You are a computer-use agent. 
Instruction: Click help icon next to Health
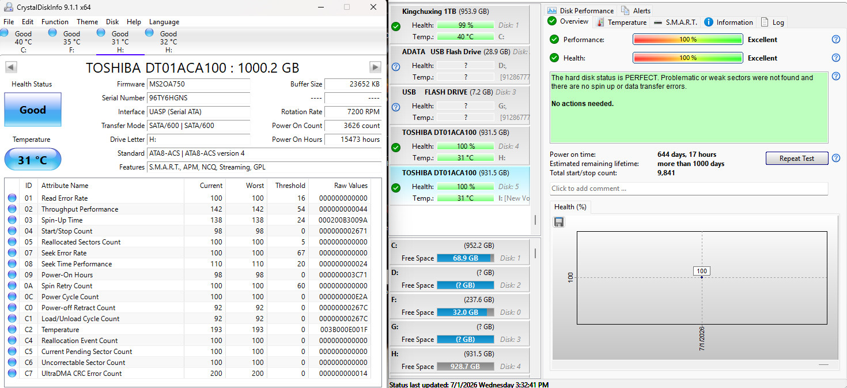point(836,58)
